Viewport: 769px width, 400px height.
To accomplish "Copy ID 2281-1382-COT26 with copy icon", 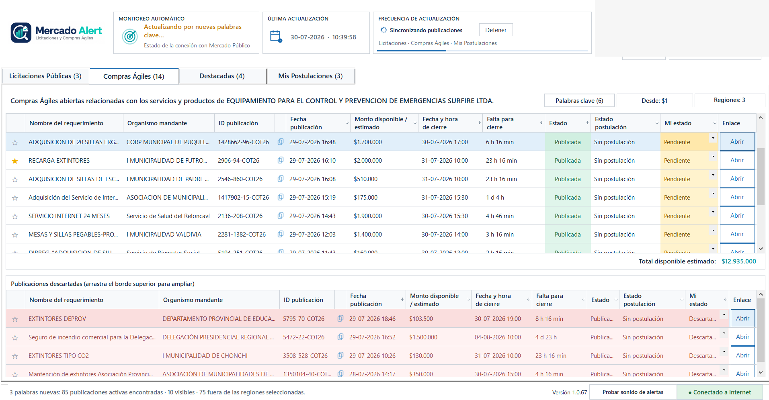I will click(281, 234).
